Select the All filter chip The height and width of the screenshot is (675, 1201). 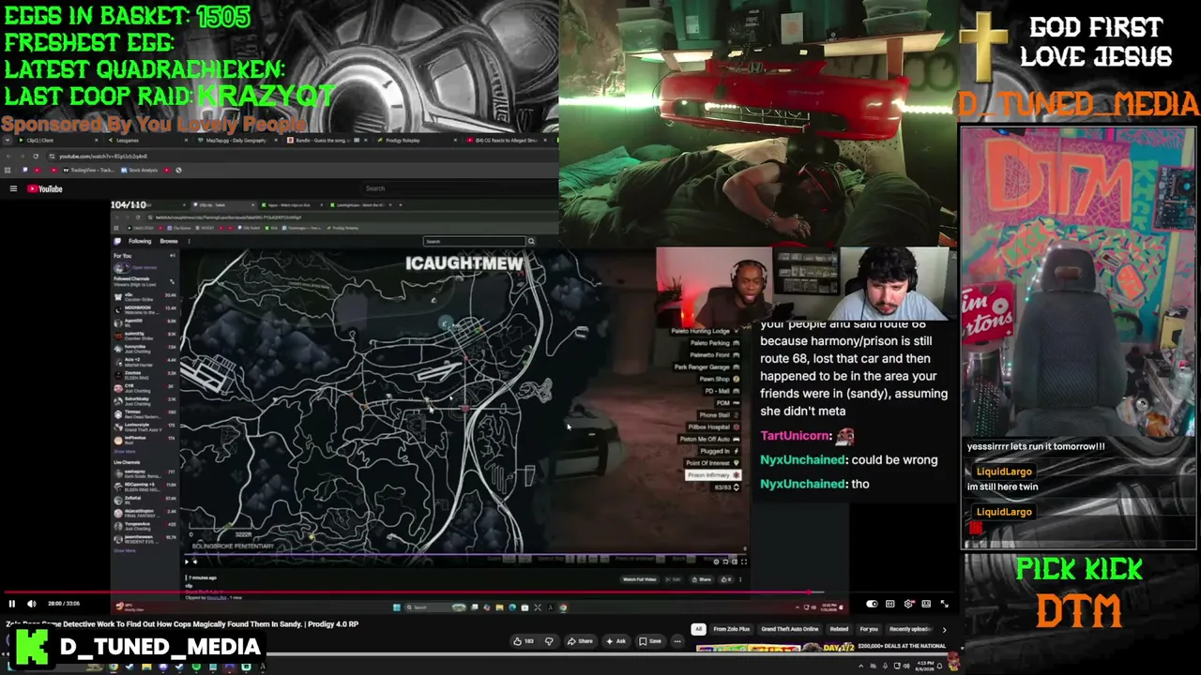coord(698,629)
